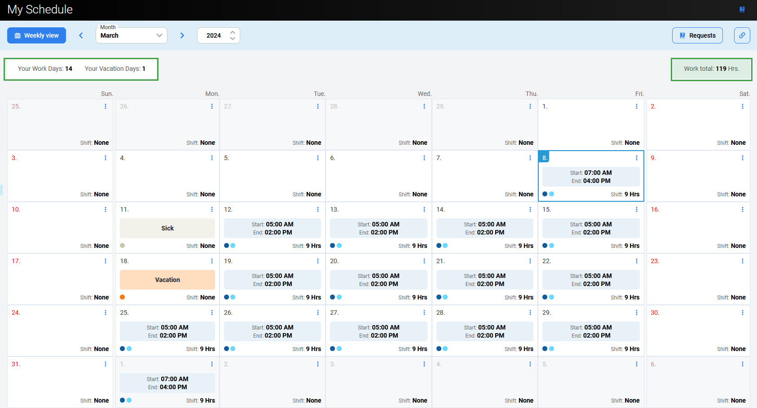This screenshot has width=757, height=408.
Task: Open the three-dot menu for March 8
Action: pyautogui.click(x=636, y=158)
